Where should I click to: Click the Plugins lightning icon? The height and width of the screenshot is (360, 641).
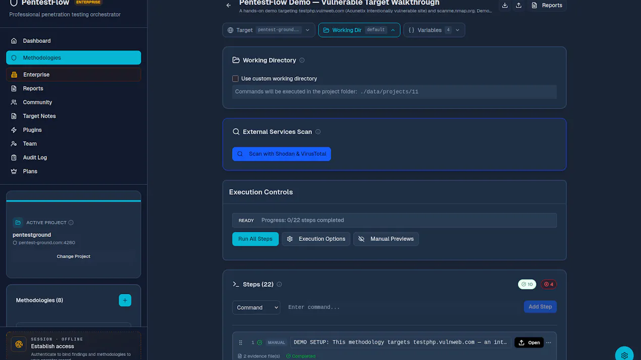14,130
